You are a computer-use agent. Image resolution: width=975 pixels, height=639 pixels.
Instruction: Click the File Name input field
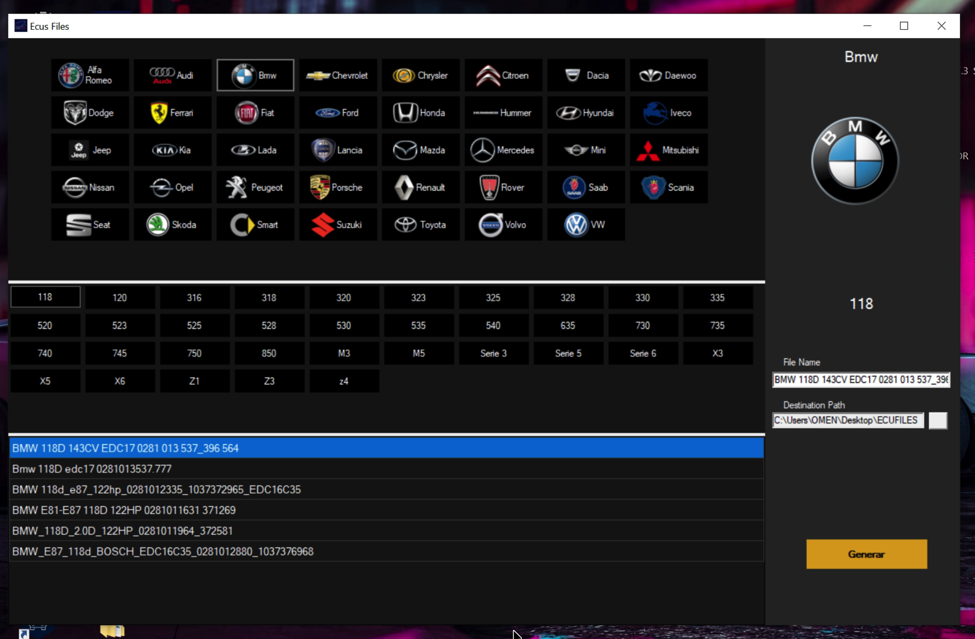[x=861, y=380]
